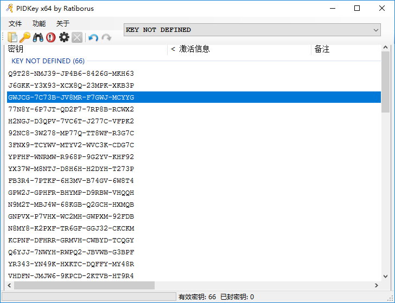The height and width of the screenshot is (303, 395).
Task: Open settings with the gear icon
Action: pyautogui.click(x=64, y=37)
